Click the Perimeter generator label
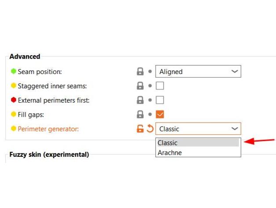The height and width of the screenshot is (208, 276). click(47, 129)
